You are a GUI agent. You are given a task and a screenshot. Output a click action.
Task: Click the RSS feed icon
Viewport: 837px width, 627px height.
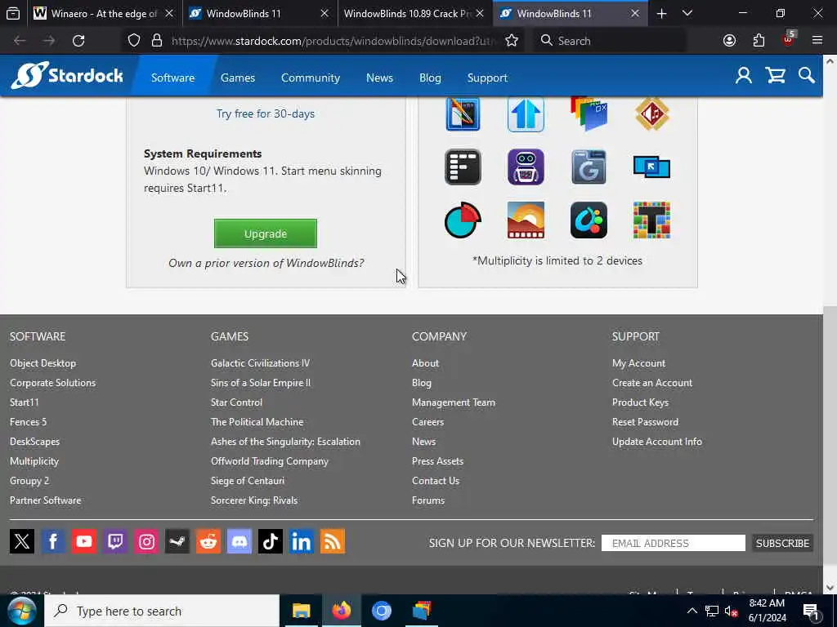coord(333,541)
